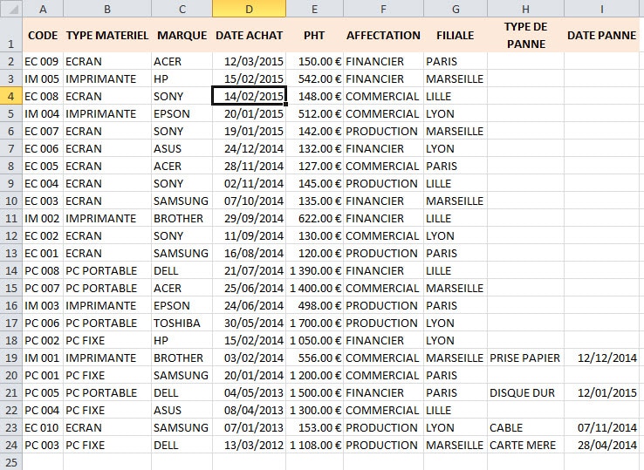
Task: Select cell with date 16/08/2014
Action: (249, 253)
